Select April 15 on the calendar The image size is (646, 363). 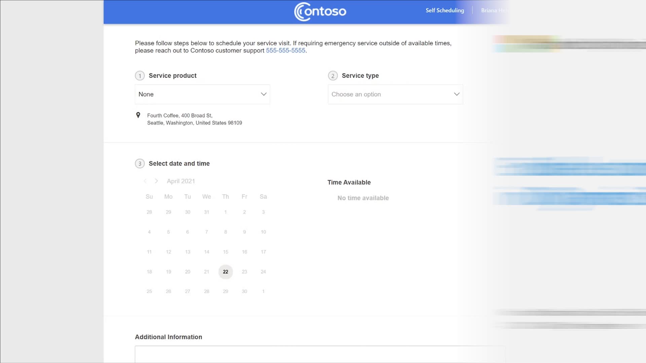point(225,252)
